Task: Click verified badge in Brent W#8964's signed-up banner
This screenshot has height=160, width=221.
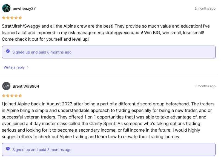Action: pos(8,149)
